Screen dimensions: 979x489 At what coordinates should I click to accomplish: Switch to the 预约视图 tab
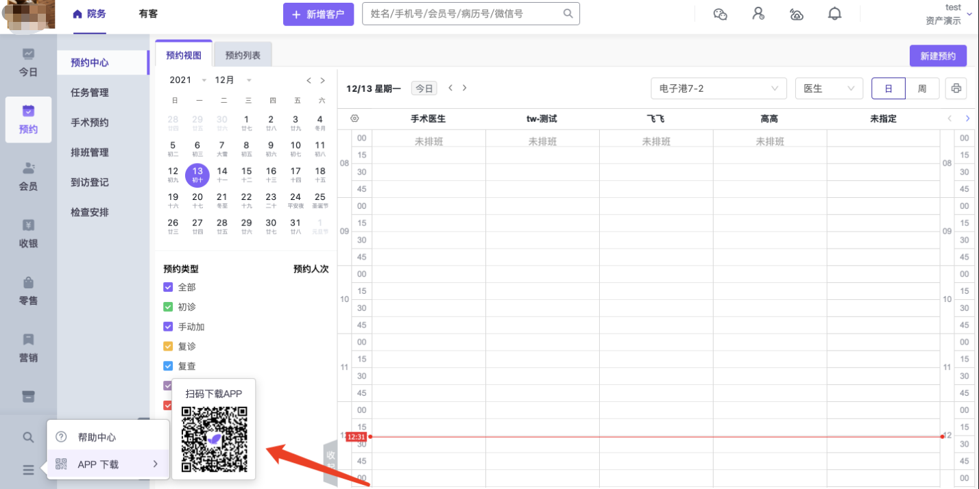(184, 55)
